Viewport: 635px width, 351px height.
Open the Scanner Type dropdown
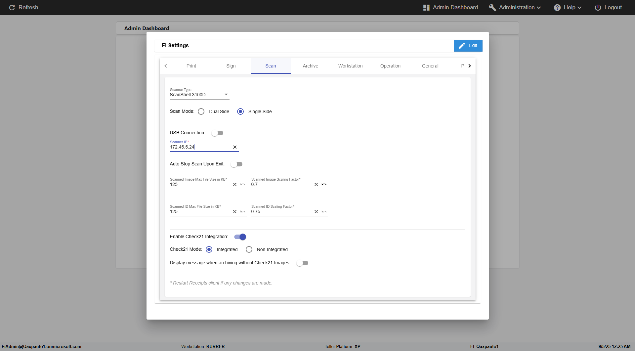click(199, 95)
